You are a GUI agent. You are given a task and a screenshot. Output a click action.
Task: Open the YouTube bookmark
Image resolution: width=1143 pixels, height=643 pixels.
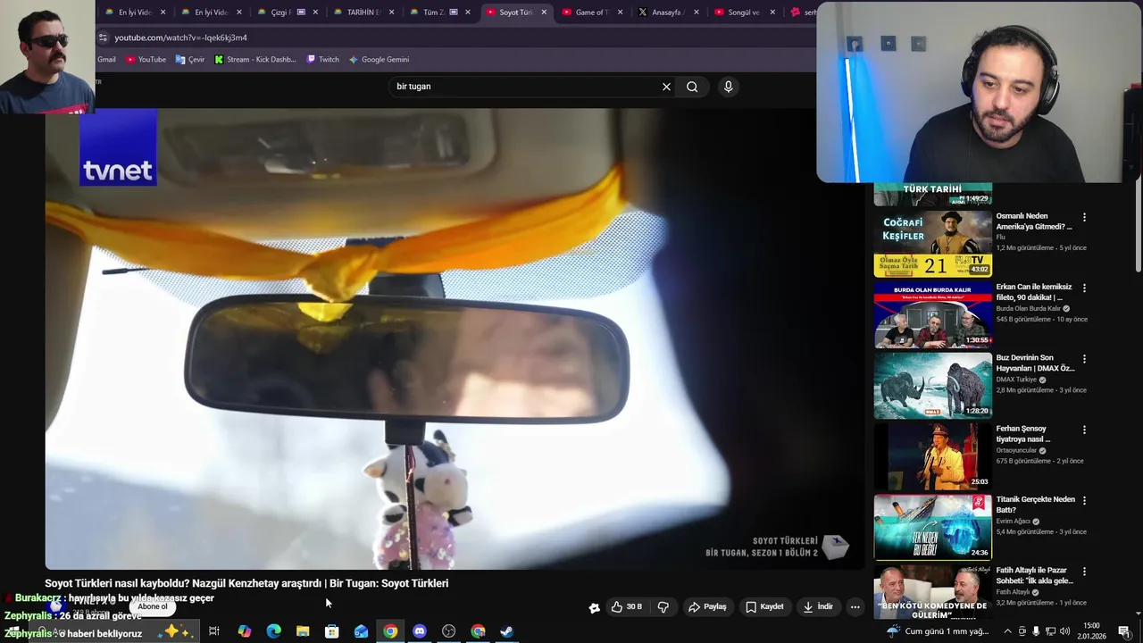tap(146, 60)
